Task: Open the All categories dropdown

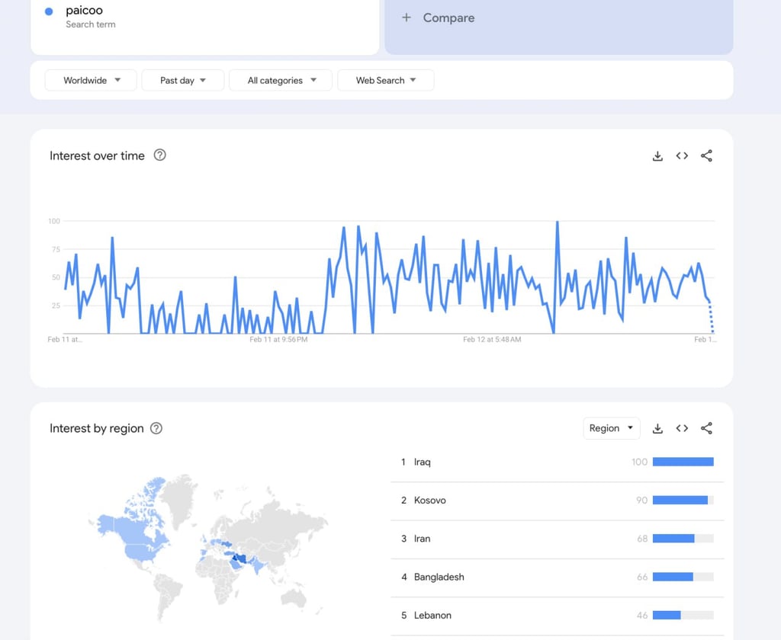Action: (x=281, y=80)
